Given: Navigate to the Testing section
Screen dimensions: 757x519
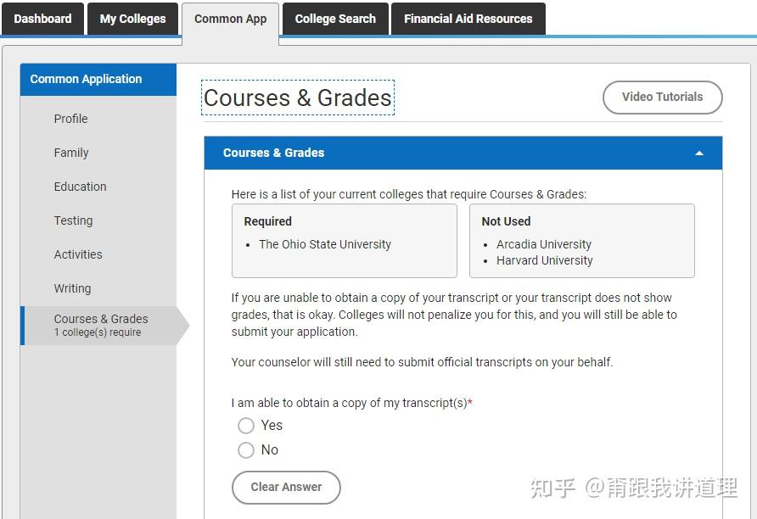Looking at the screenshot, I should 73,220.
